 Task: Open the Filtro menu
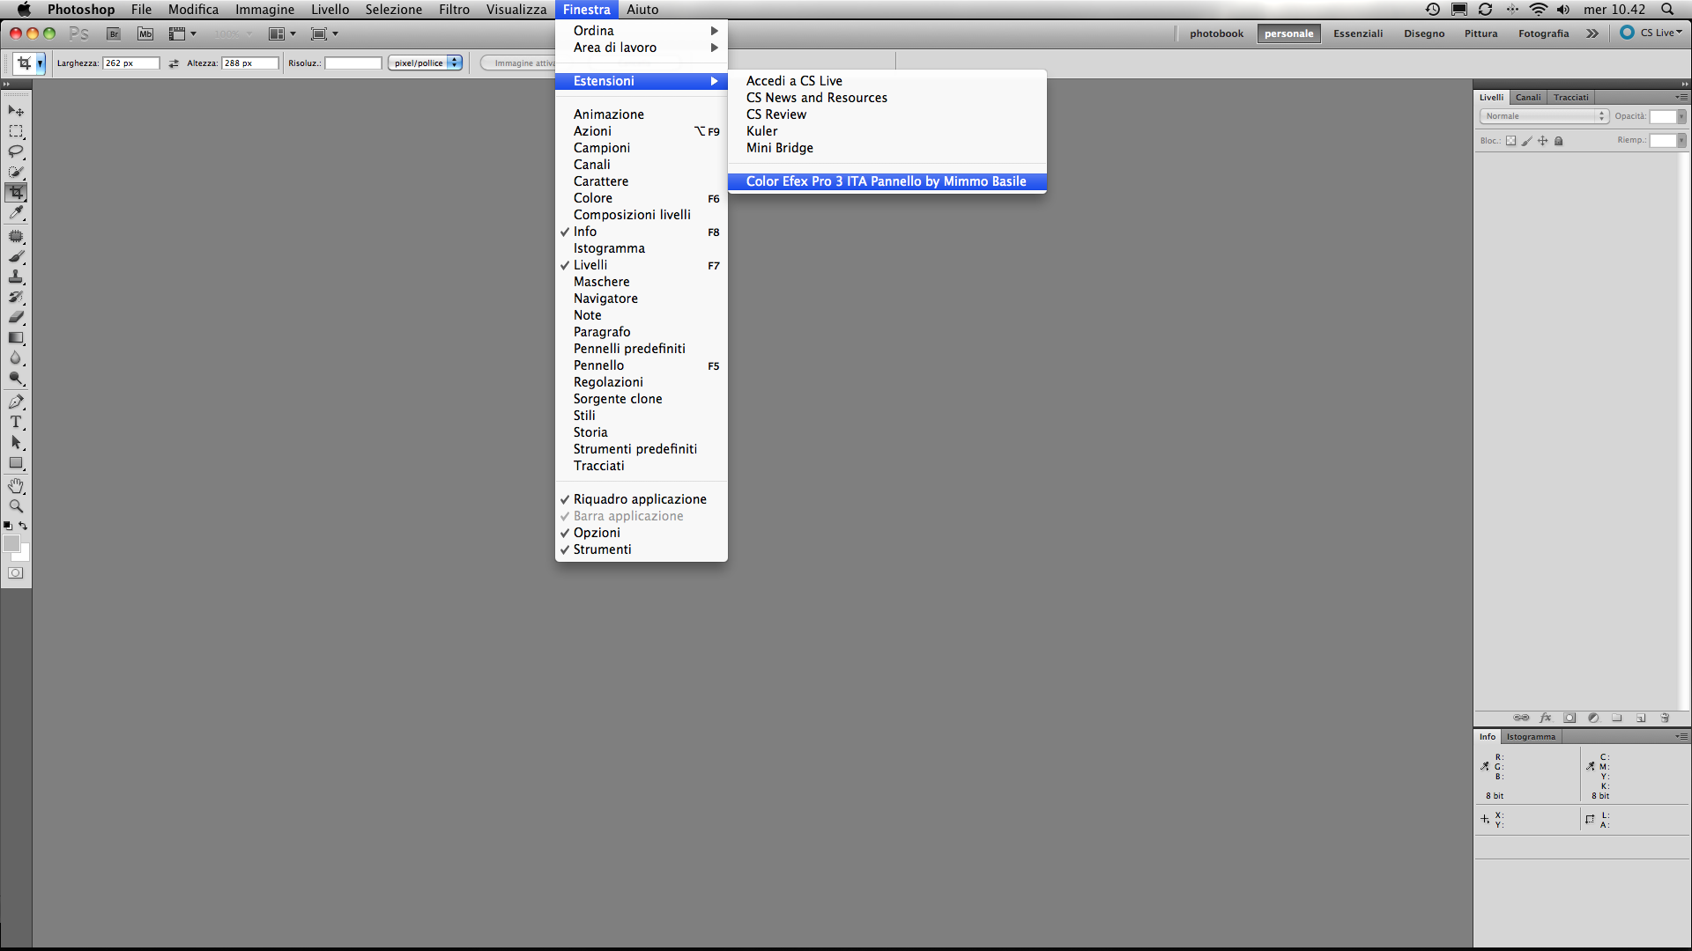tap(454, 10)
